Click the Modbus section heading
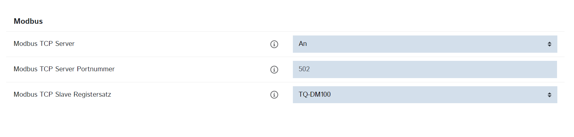This screenshot has width=574, height=137. (28, 21)
